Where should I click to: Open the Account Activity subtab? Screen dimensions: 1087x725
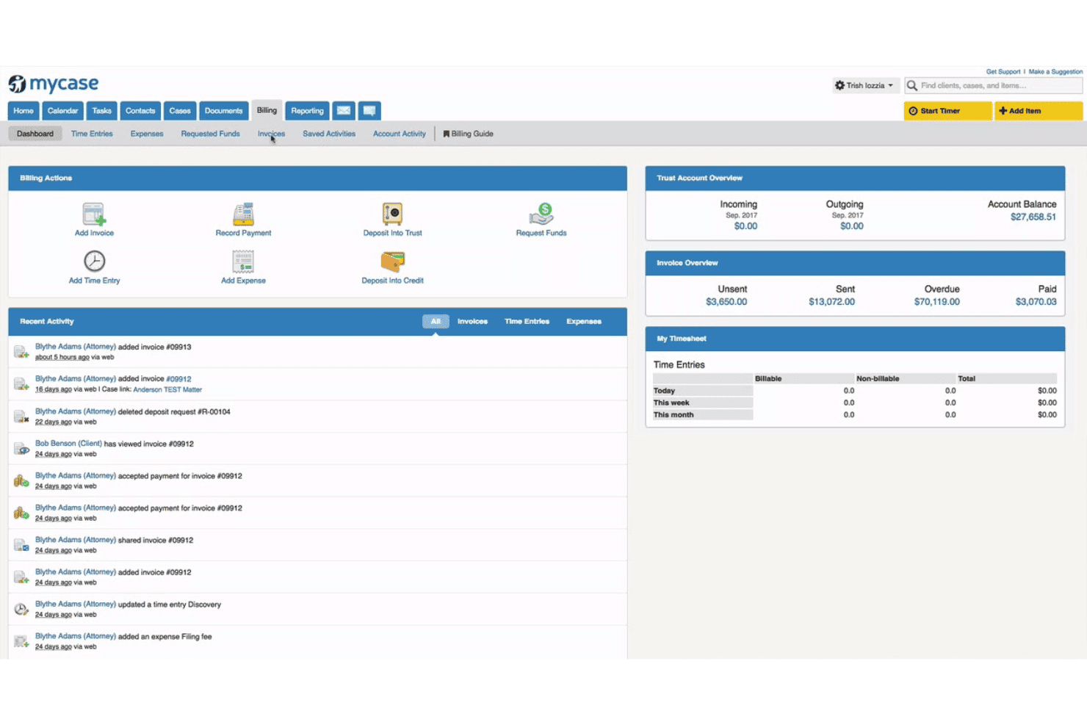click(x=400, y=134)
